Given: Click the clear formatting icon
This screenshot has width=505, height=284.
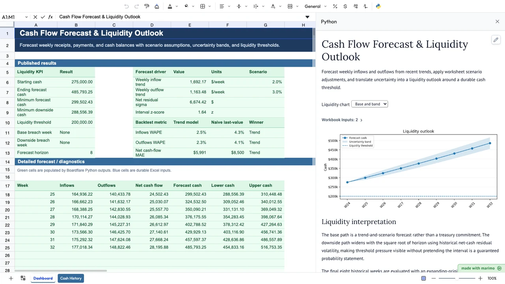Looking at the screenshot, I should click(157, 6).
